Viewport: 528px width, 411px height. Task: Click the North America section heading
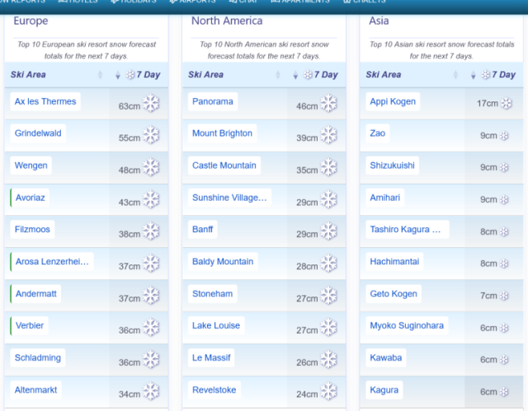click(x=227, y=21)
